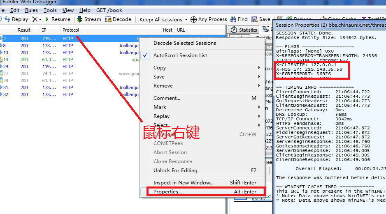Open the Keep: All sessions dropdown

pyautogui.click(x=163, y=19)
